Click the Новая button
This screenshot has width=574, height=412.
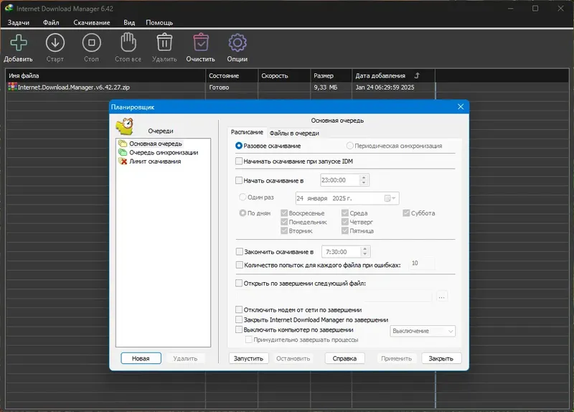[x=141, y=358]
